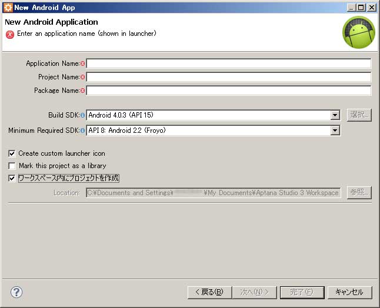380x308 pixels.
Task: Click the title bar New Android App icon
Action: [x=8, y=8]
